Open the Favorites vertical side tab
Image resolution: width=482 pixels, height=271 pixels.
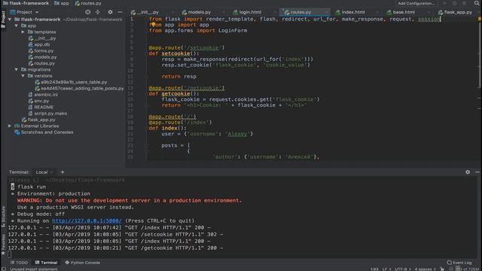(x=3, y=244)
